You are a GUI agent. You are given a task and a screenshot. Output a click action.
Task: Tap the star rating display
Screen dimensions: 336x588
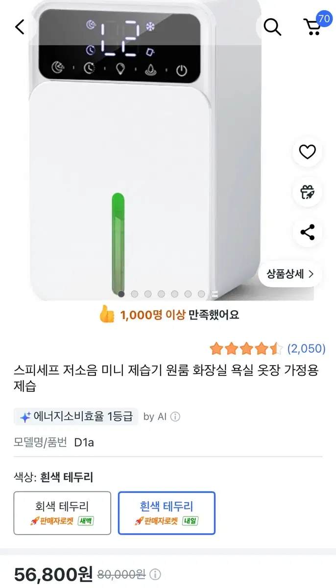click(246, 349)
